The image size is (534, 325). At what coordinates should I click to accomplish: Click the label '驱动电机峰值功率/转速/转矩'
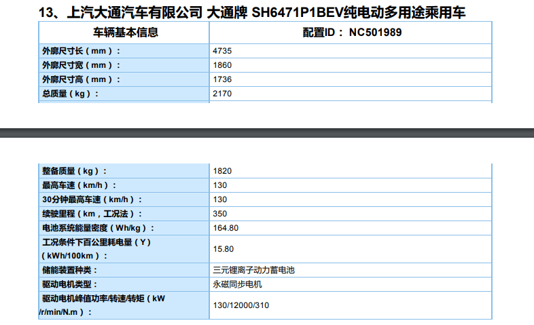point(93,299)
